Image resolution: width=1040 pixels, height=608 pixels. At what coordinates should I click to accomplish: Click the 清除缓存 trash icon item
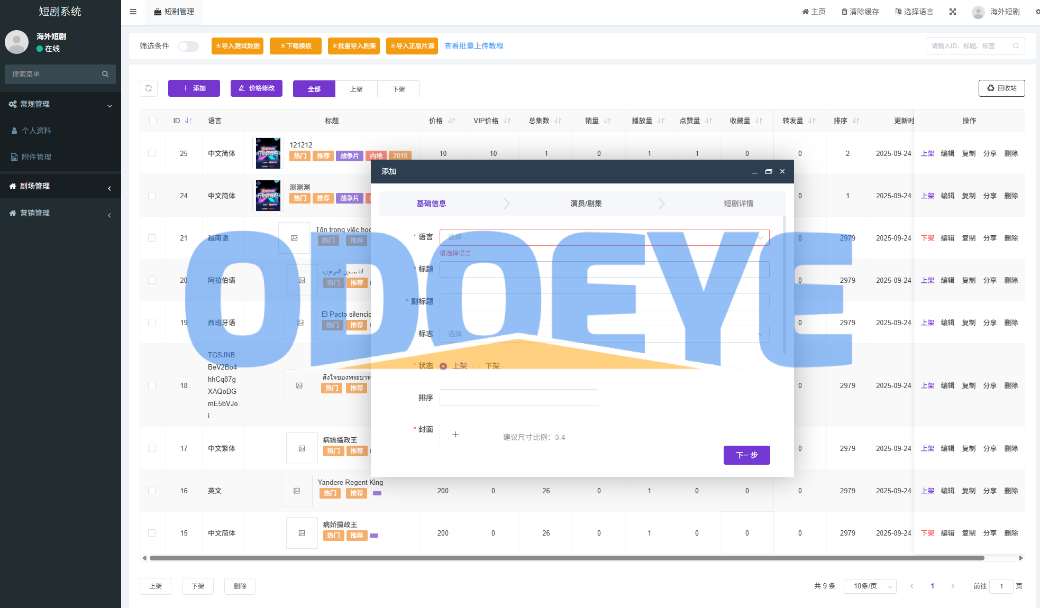[860, 12]
